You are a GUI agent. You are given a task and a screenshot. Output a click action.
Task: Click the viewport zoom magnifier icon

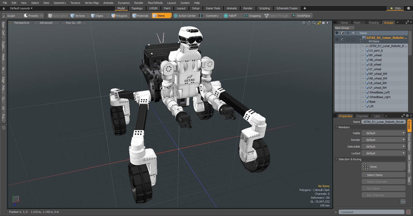pos(314,23)
